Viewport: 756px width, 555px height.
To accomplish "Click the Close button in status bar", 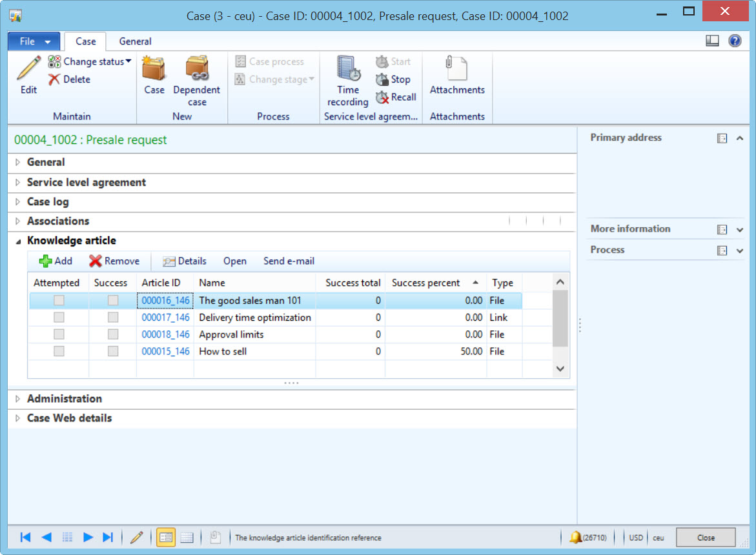I will 705,538.
